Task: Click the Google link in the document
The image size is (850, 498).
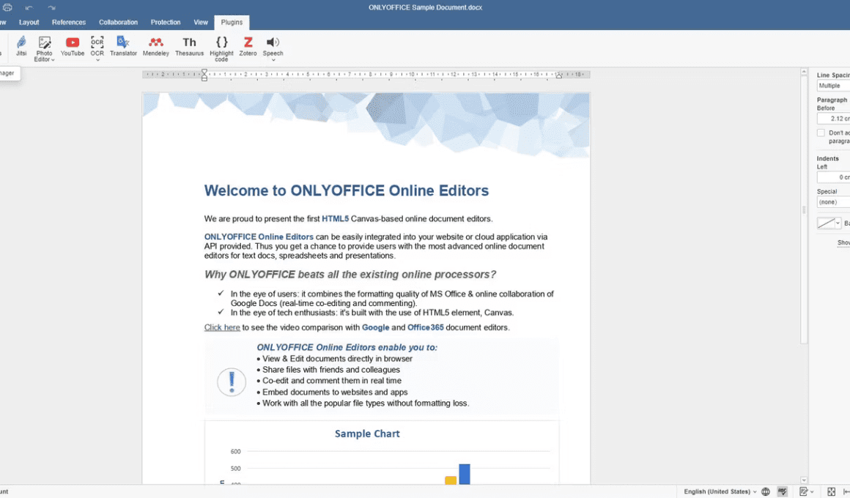Action: (x=376, y=327)
